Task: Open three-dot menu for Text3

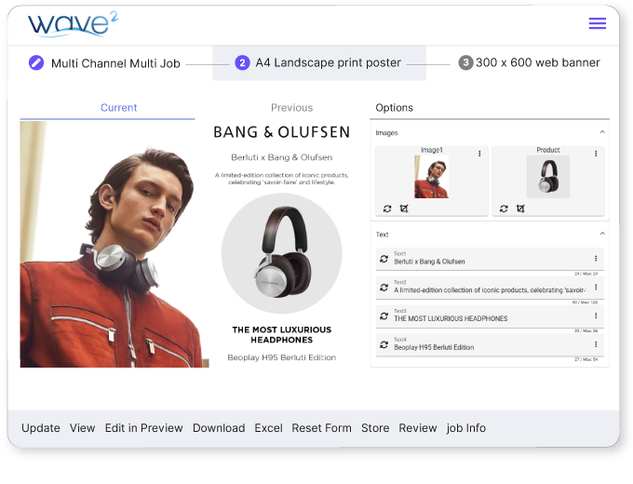Action: tap(596, 316)
